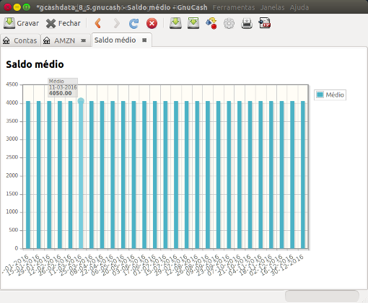
Task: Click the Médio legend color swatch
Action: (x=320, y=95)
